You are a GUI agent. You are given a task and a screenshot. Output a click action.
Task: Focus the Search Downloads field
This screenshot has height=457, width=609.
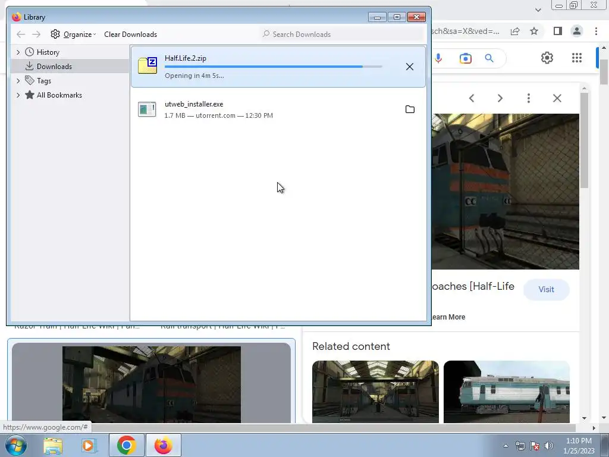342,34
